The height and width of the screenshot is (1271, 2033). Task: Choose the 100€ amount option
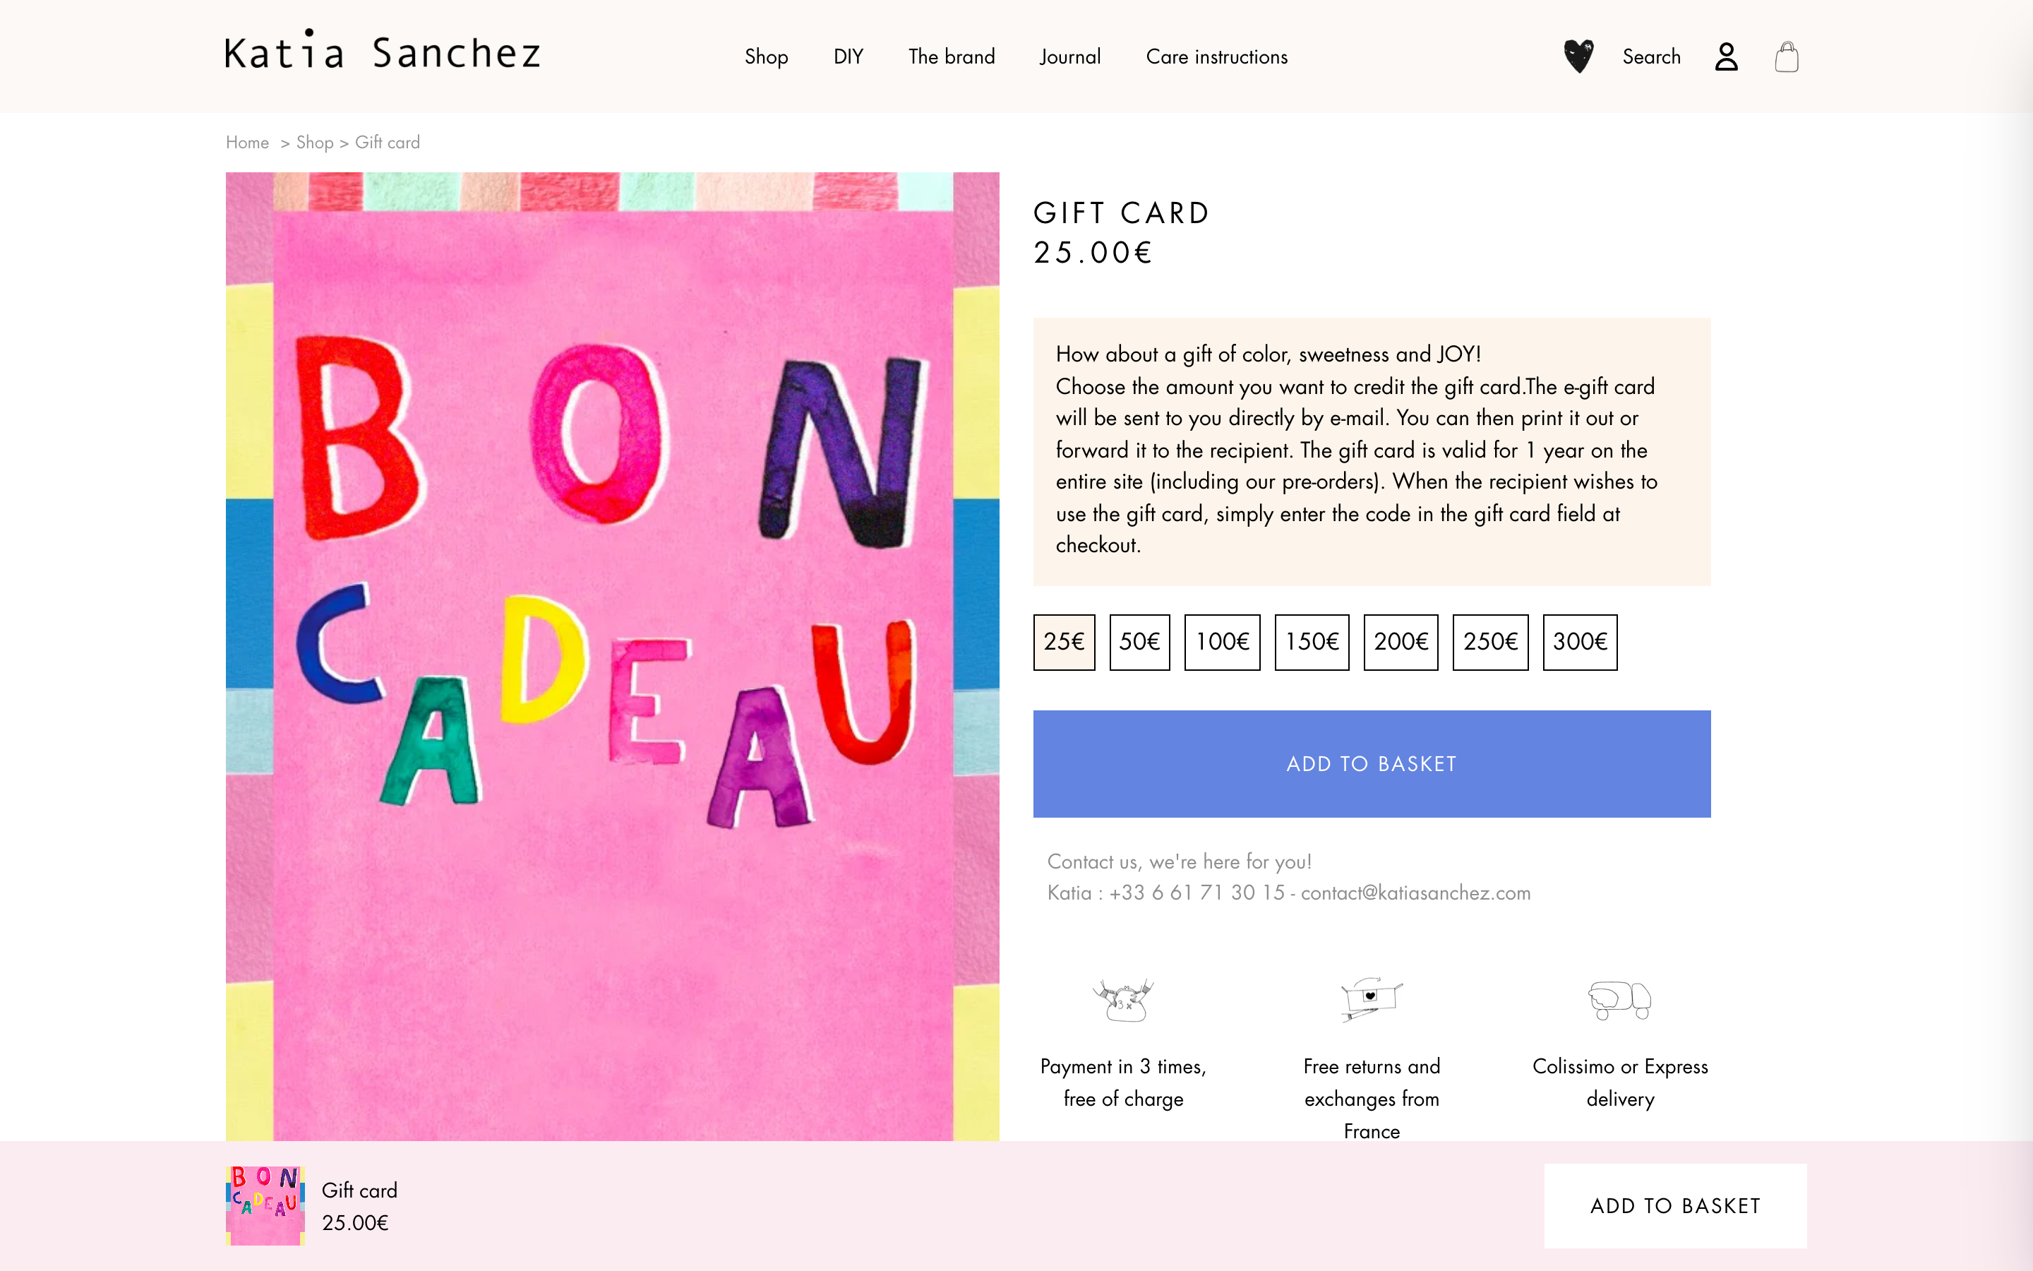[1223, 643]
